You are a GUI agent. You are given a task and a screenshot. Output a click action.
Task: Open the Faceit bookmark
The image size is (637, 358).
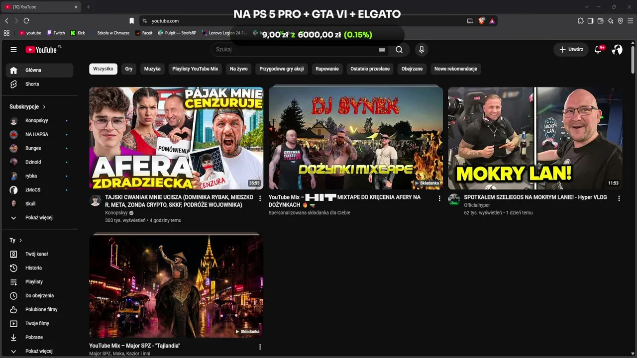tap(144, 33)
